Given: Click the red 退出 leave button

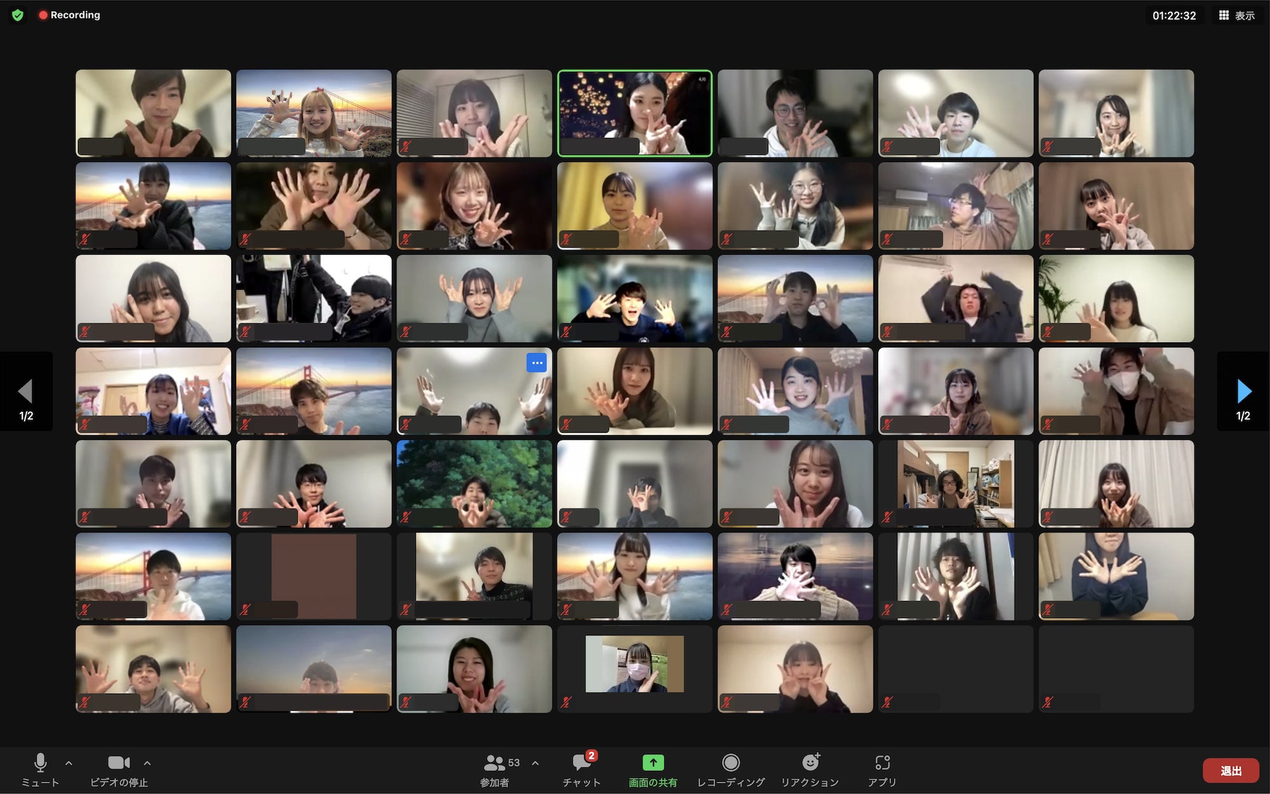Looking at the screenshot, I should 1231,770.
